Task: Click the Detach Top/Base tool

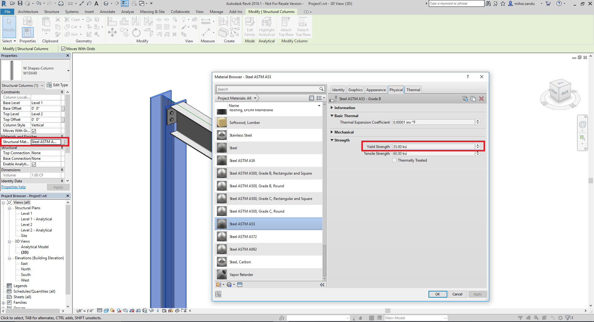Action: 303,27
